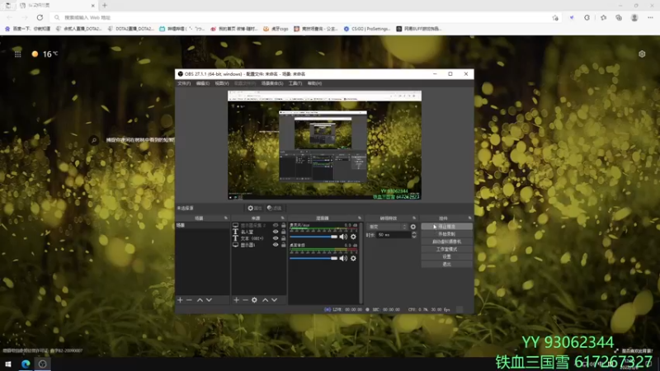Toggle visibility of first display capture source
660x371 pixels.
point(276,225)
